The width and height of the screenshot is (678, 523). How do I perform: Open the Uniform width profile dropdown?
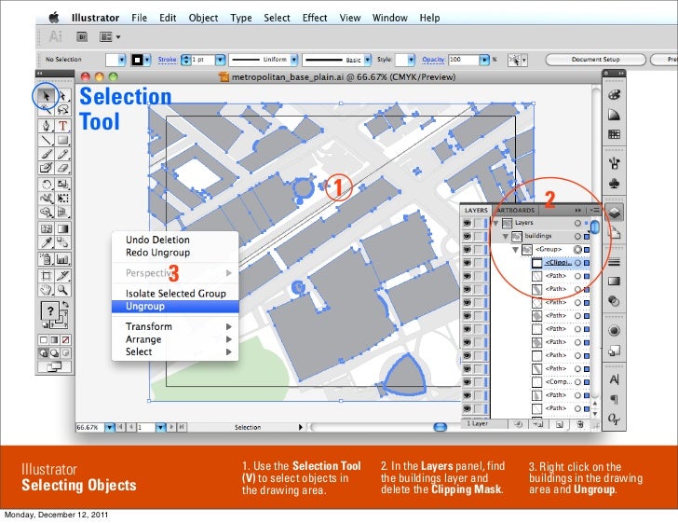click(x=294, y=60)
